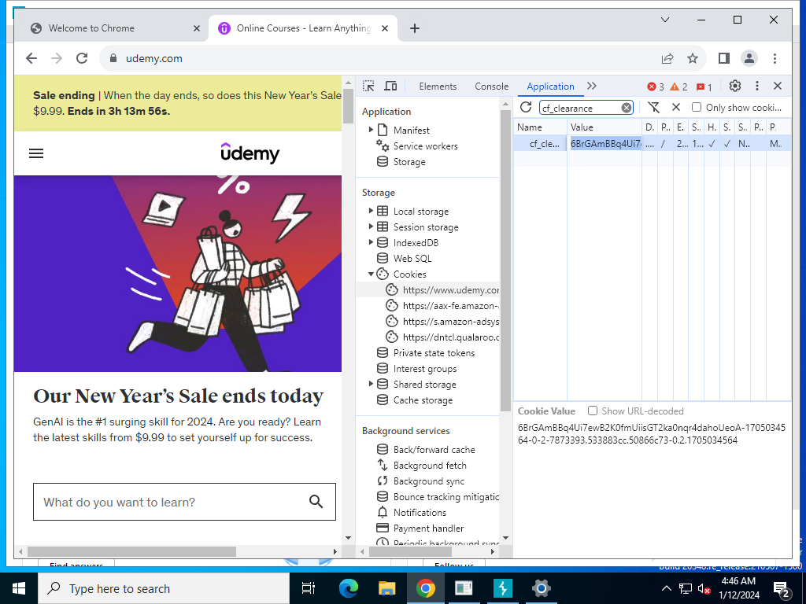The image size is (806, 604).
Task: Close the DevTools panel
Action: click(778, 86)
